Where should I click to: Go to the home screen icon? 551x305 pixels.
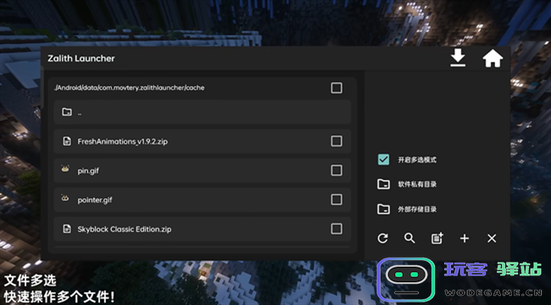493,58
